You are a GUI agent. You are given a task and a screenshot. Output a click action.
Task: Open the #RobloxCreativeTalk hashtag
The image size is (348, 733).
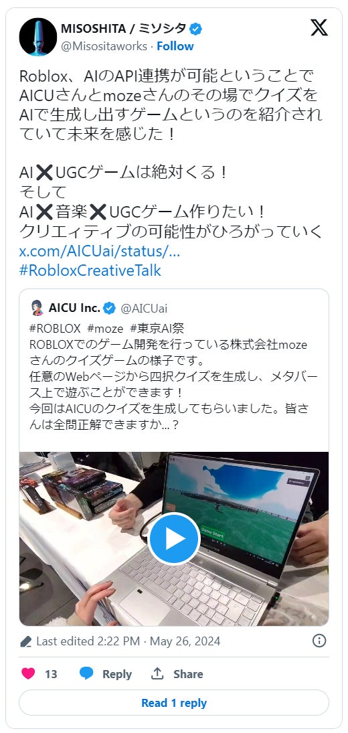[x=90, y=270]
